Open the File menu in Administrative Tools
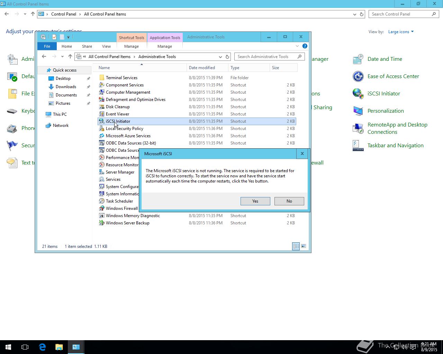The image size is (443, 354). (47, 46)
